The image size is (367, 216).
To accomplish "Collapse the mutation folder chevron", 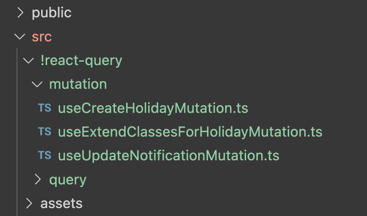I will pos(37,84).
